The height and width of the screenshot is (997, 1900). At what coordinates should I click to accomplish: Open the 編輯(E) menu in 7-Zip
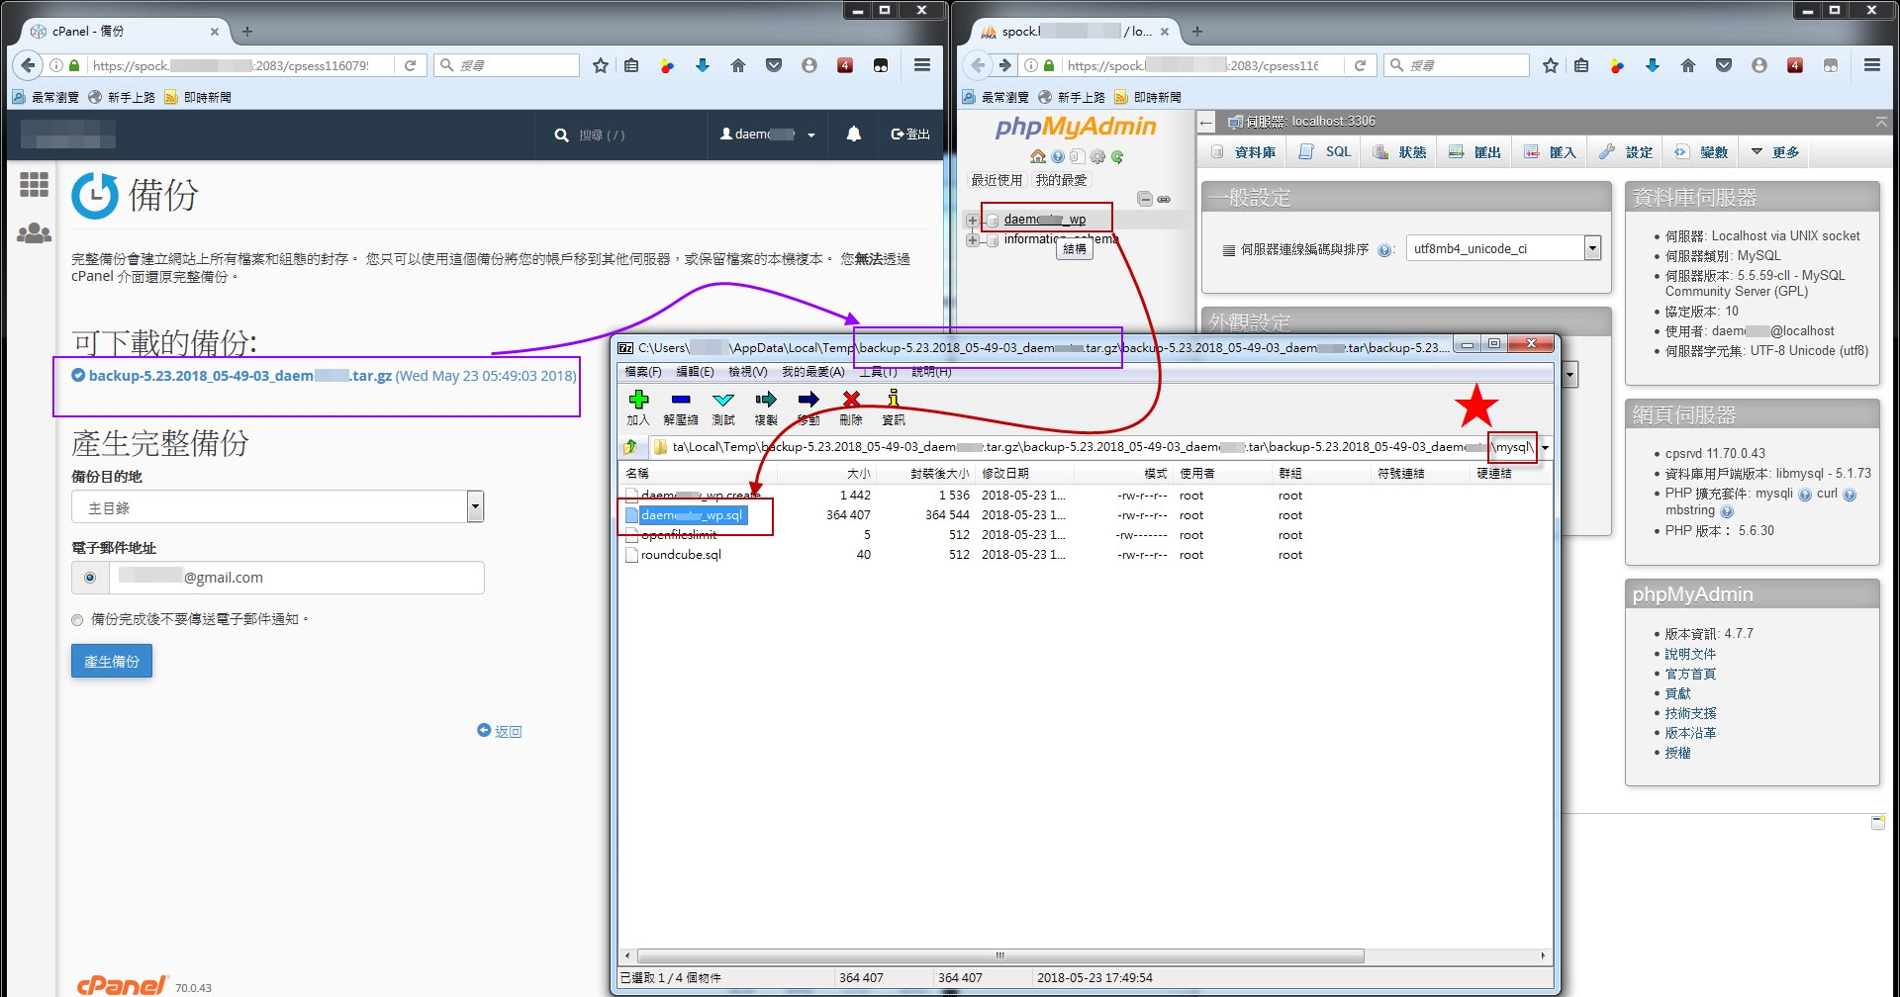pos(695,372)
